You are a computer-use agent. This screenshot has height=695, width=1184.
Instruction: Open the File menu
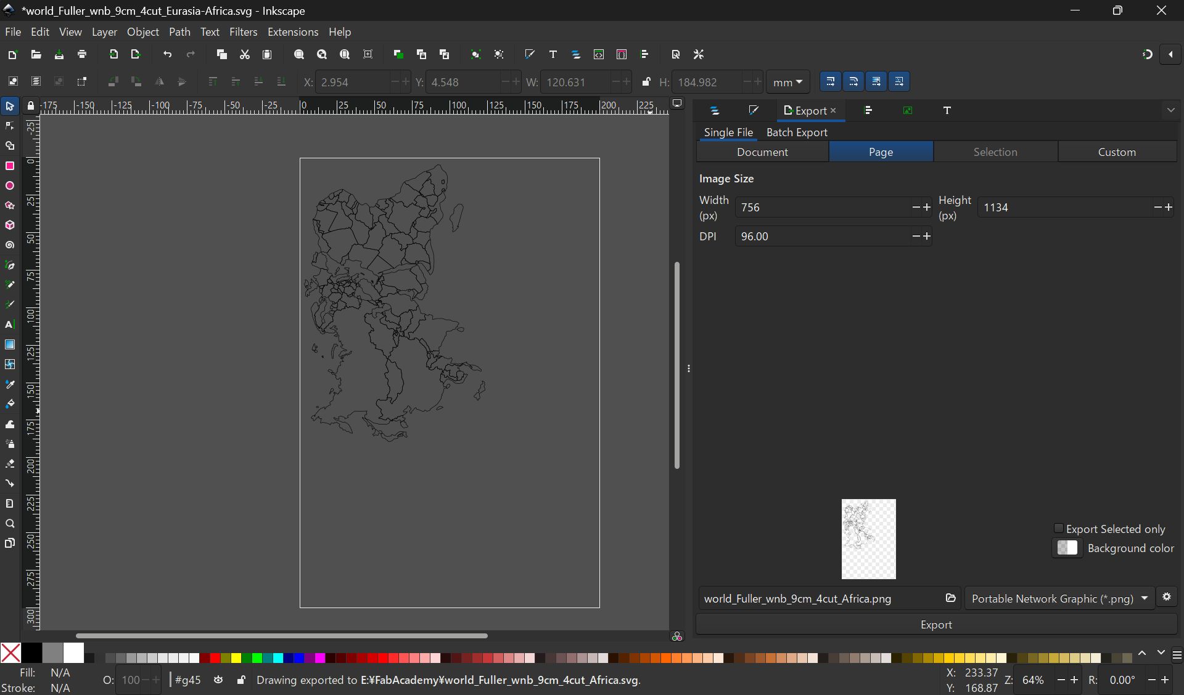click(x=13, y=32)
